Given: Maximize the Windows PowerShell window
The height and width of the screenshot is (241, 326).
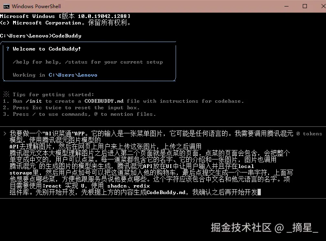Looking at the screenshot, I should pyautogui.click(x=305, y=6).
